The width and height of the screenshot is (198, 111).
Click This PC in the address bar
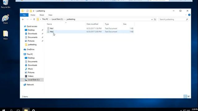pos(45,19)
